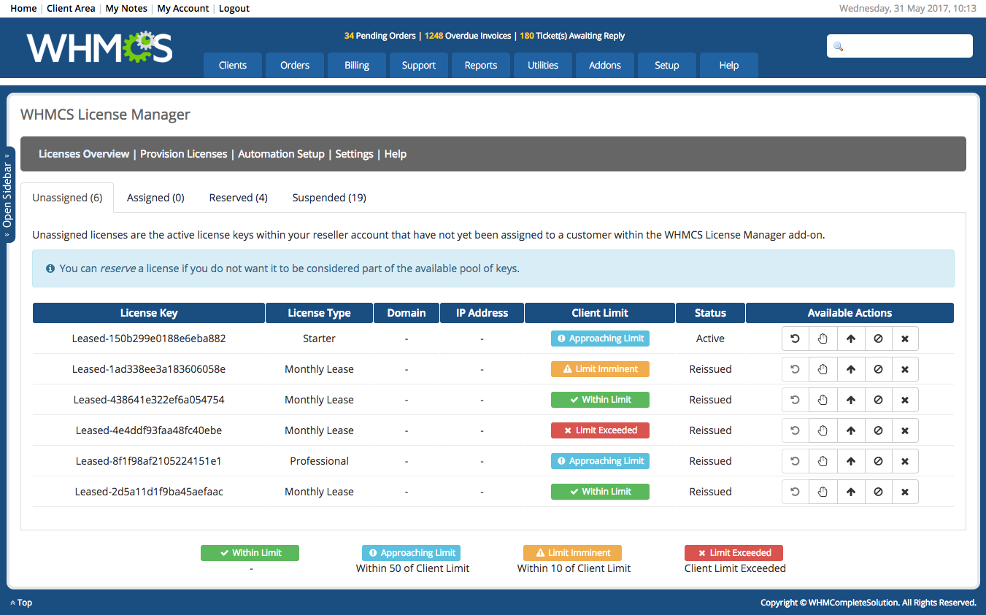
Task: Cancel license Leased-438641e322ef6a054754 with X icon
Action: pos(905,400)
